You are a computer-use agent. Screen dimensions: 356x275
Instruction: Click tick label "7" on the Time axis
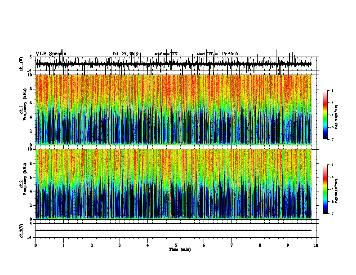(x=232, y=245)
